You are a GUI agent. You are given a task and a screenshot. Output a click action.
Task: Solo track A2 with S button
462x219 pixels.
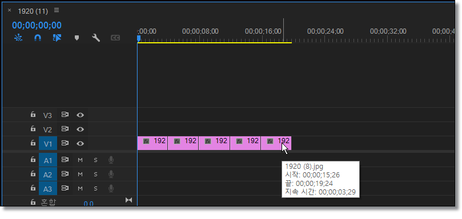click(x=95, y=175)
